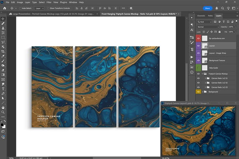Toggle Auto-Select checkbox
This screenshot has width=239, height=159.
(21, 8)
